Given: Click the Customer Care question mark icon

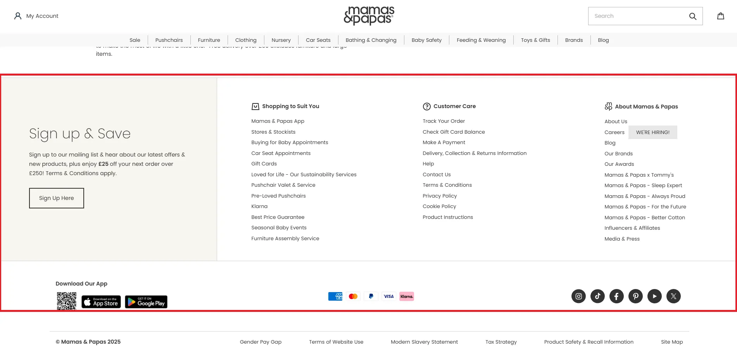Looking at the screenshot, I should pos(426,107).
